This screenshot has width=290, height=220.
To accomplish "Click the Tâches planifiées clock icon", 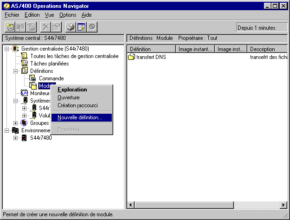I will pos(24,63).
